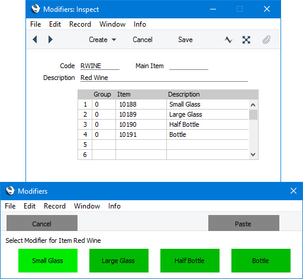Go to next record arrow
This screenshot has width=303, height=279.
coord(50,40)
